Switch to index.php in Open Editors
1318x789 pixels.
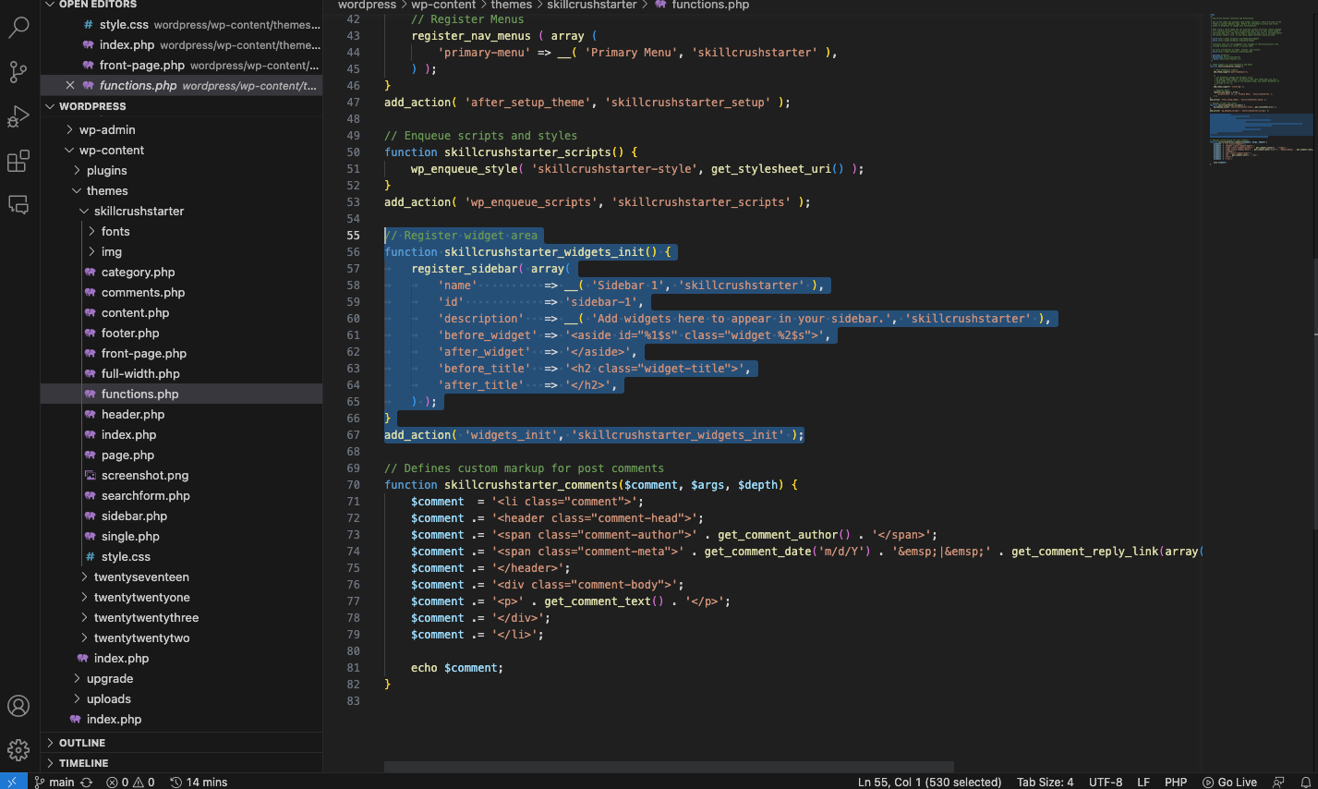point(181,45)
